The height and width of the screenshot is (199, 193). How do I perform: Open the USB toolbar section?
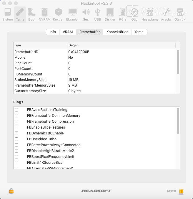point(98,14)
